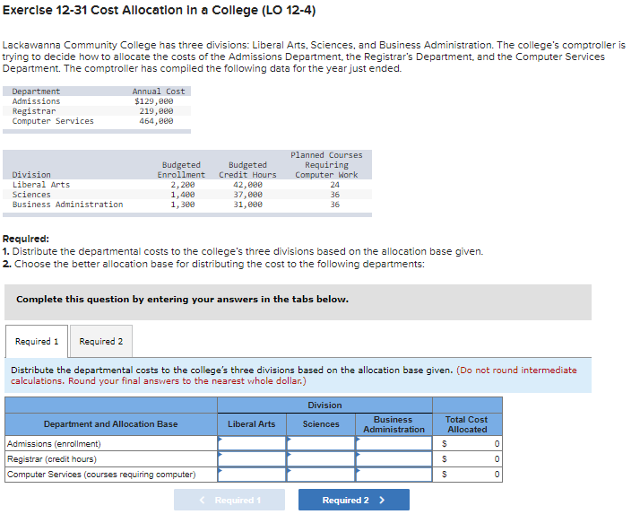Click the Business Administration column header

[x=394, y=424]
